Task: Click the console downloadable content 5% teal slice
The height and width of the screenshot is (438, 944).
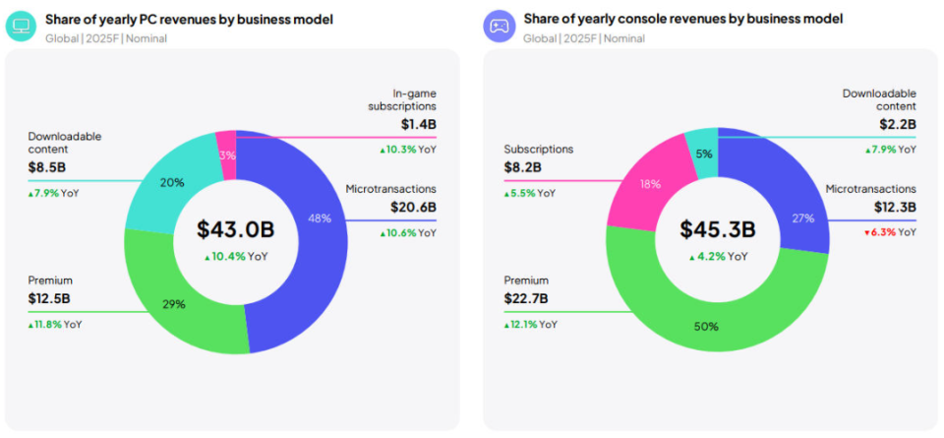Action: pyautogui.click(x=702, y=154)
